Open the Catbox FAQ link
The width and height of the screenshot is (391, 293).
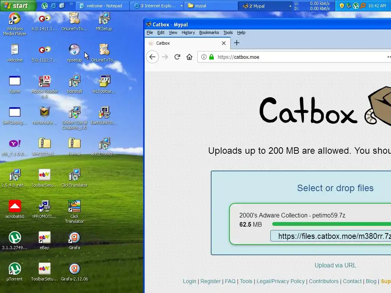(x=230, y=281)
